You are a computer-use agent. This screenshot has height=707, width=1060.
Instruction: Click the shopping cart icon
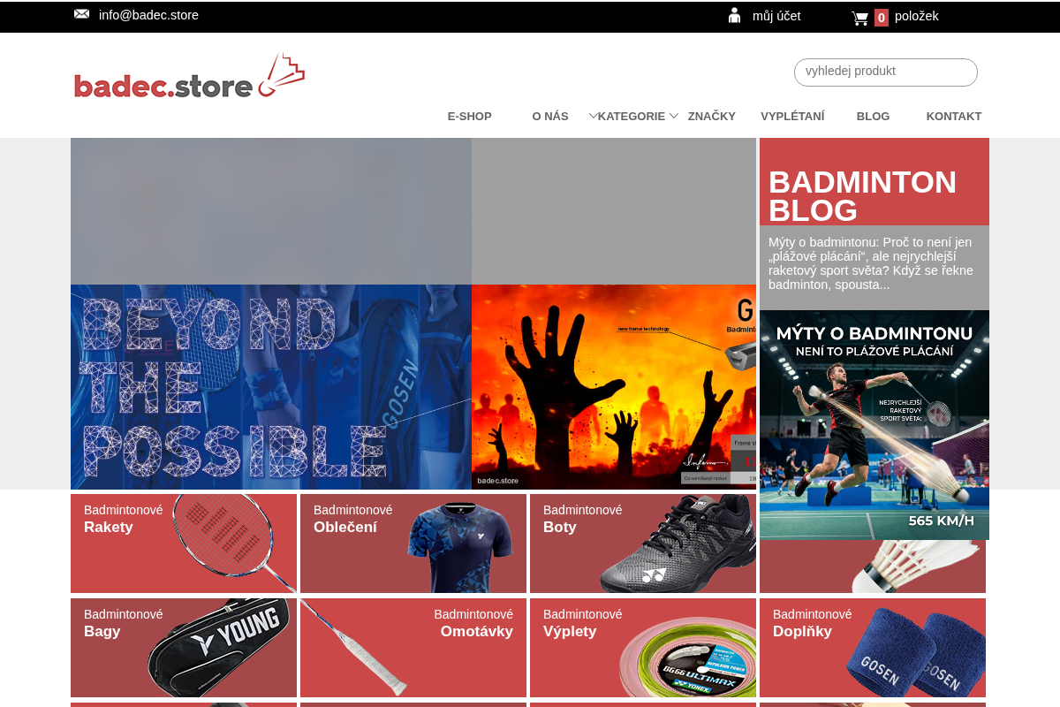point(859,18)
